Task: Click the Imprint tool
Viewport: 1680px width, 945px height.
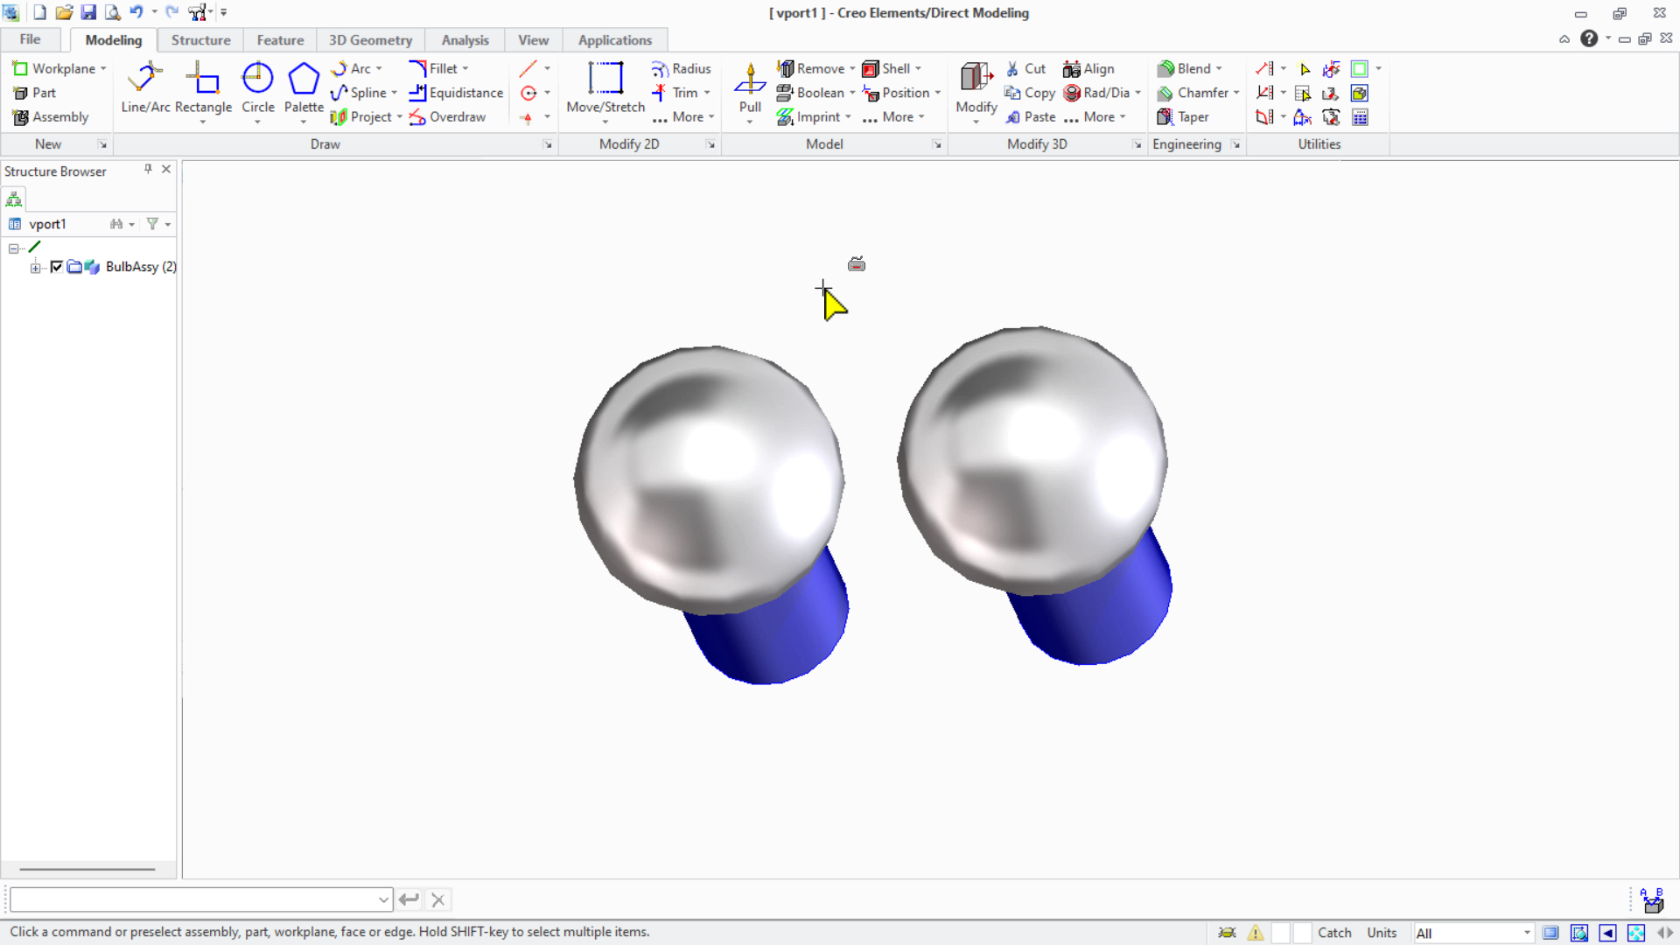Action: pyautogui.click(x=808, y=116)
